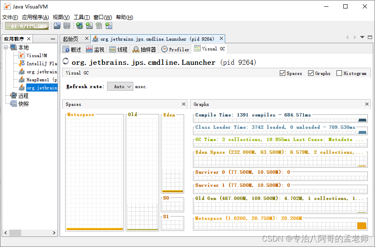Screen dimensions: 375x247
Task: Select the 本地 computer icon
Action: click(x=14, y=47)
